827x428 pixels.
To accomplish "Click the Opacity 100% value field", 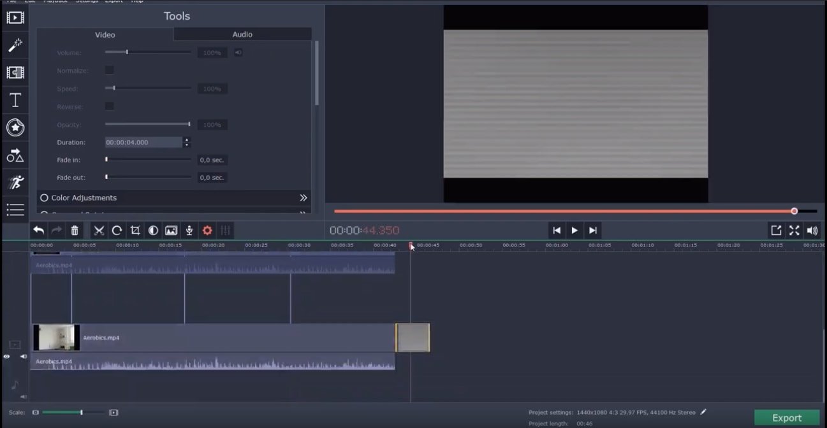I will point(212,125).
